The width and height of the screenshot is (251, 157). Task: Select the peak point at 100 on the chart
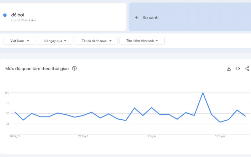pyautogui.click(x=203, y=93)
